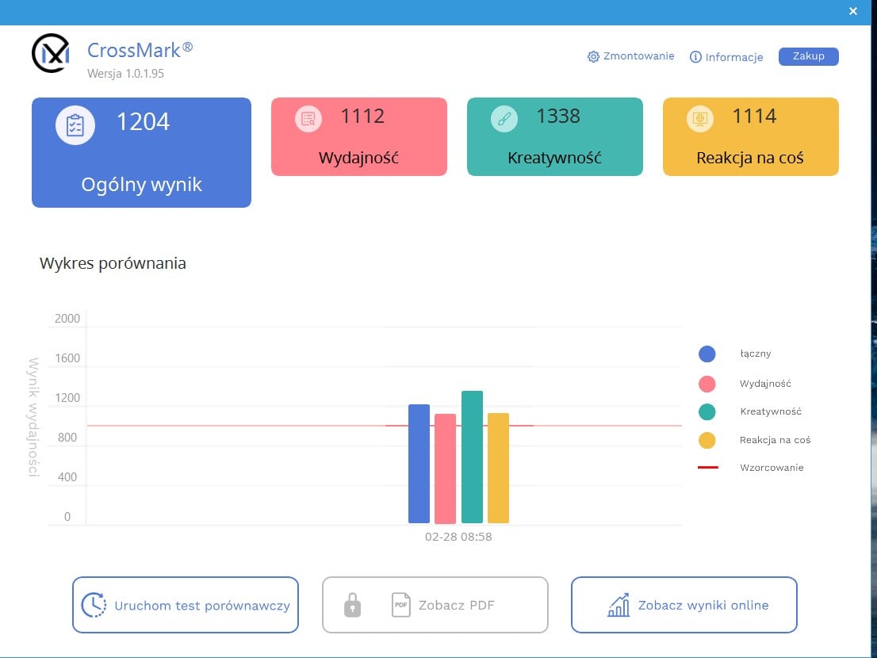This screenshot has width=877, height=658.
Task: Open settings via the Zmontowanie gear icon
Action: [593, 56]
